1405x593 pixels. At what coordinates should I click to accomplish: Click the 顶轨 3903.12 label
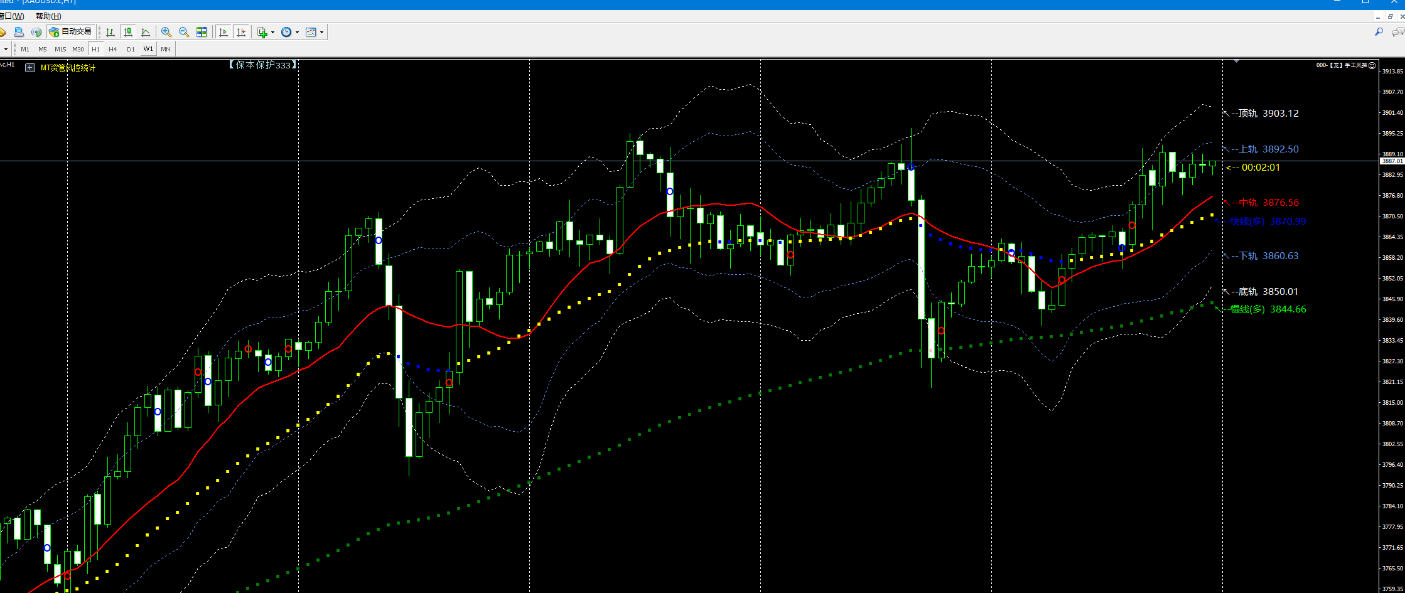[x=1264, y=114]
